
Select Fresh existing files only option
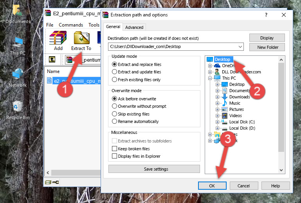(x=114, y=80)
